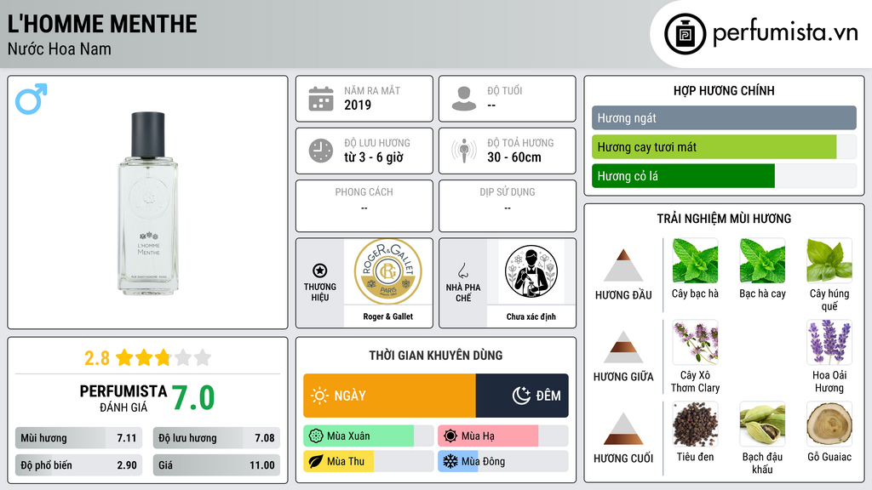Click the calendar icon for release year
The image size is (872, 490).
[x=321, y=99]
